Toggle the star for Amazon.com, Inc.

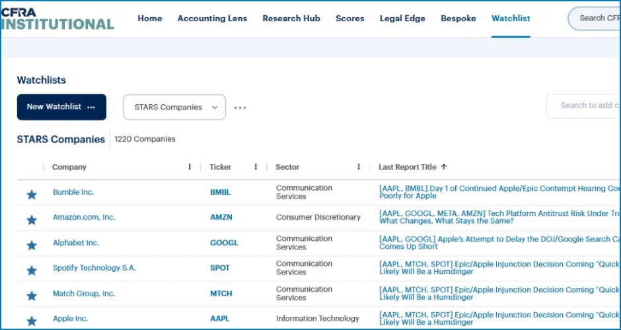tap(32, 220)
